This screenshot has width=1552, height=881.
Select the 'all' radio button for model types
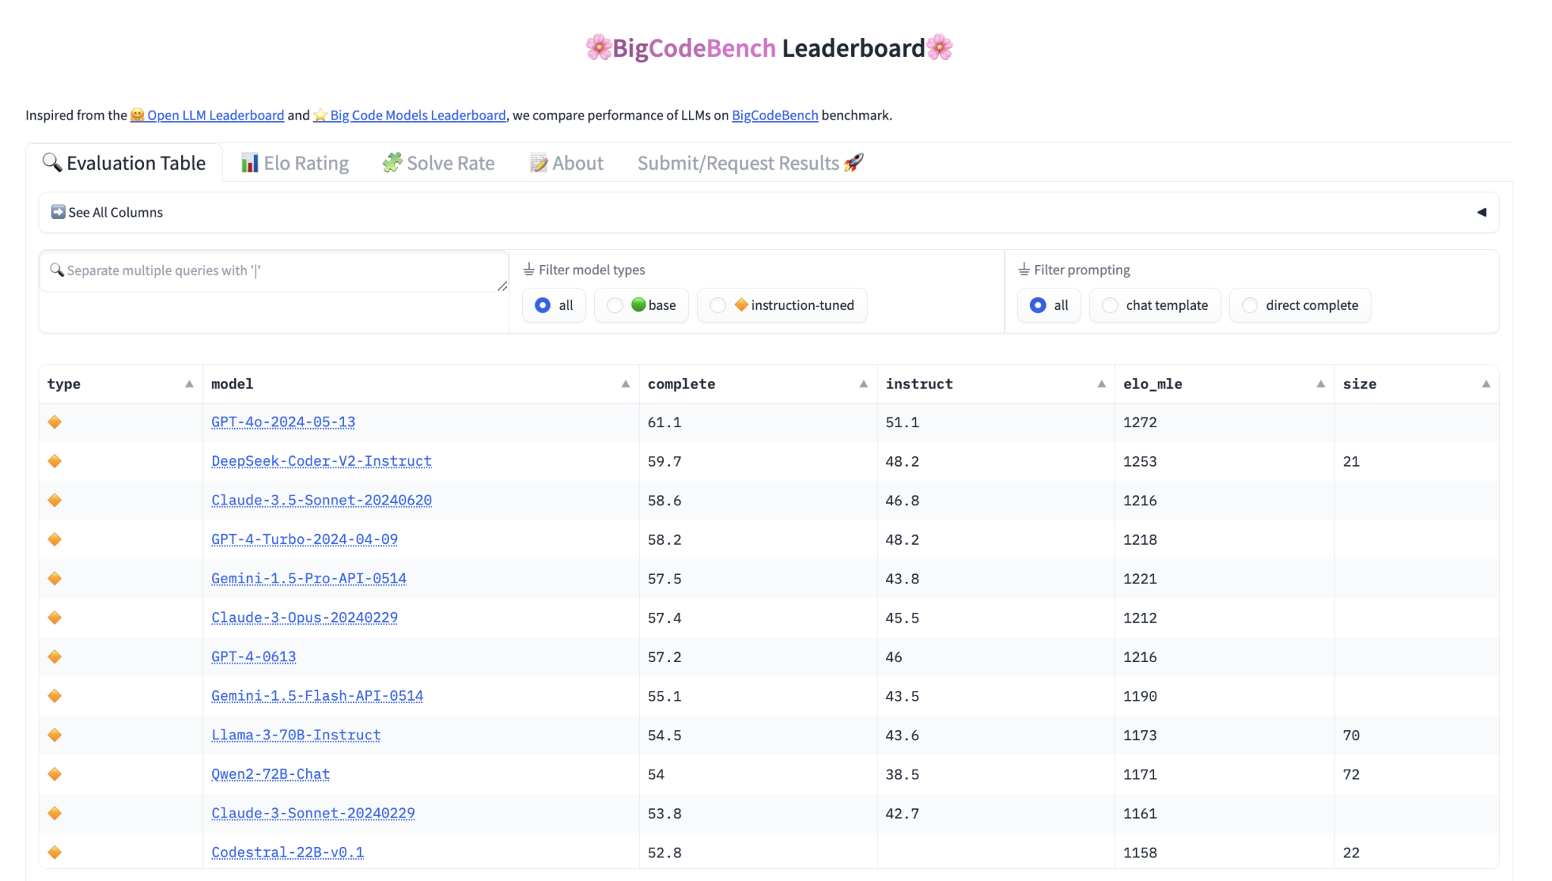click(x=543, y=306)
